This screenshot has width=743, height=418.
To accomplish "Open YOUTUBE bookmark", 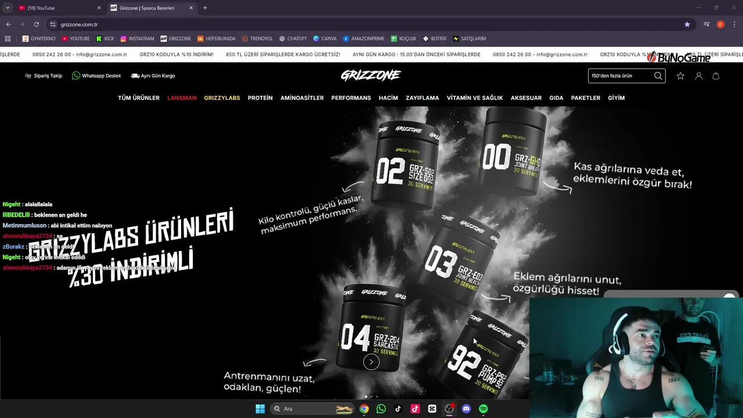I will click(75, 38).
